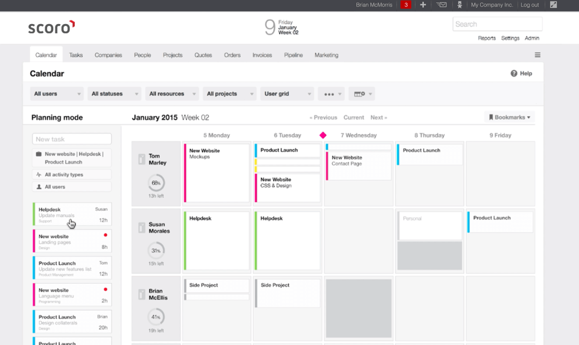Image resolution: width=579 pixels, height=345 pixels.
Task: Open the All statuses dropdown
Action: 115,94
